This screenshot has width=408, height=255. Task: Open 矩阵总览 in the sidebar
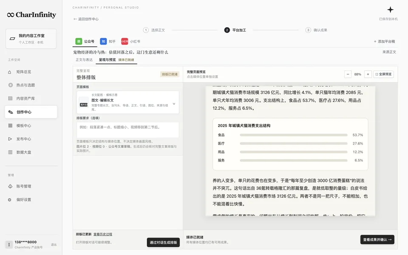pyautogui.click(x=31, y=72)
